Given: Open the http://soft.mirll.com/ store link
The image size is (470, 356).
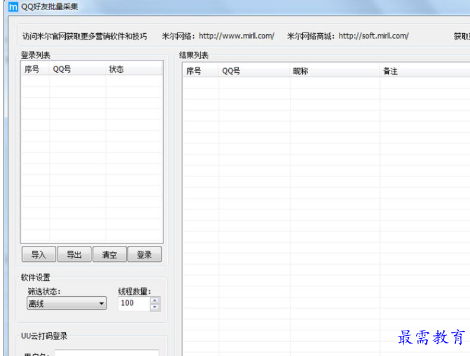Looking at the screenshot, I should click(x=373, y=36).
